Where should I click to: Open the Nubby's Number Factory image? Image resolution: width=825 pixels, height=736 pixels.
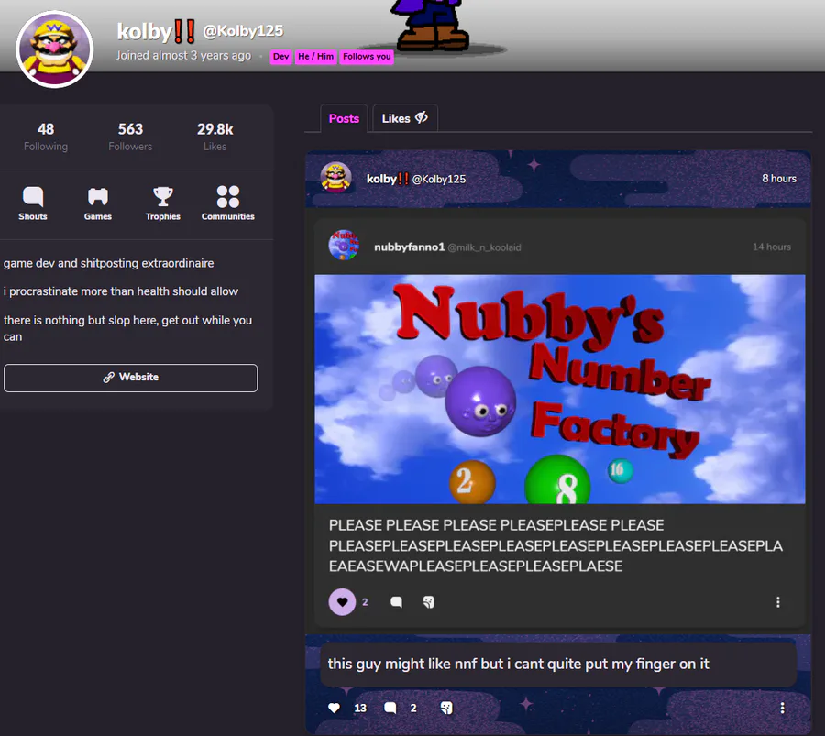tap(560, 390)
